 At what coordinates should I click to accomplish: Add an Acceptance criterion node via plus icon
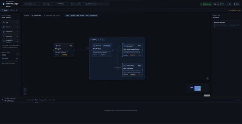18,41
